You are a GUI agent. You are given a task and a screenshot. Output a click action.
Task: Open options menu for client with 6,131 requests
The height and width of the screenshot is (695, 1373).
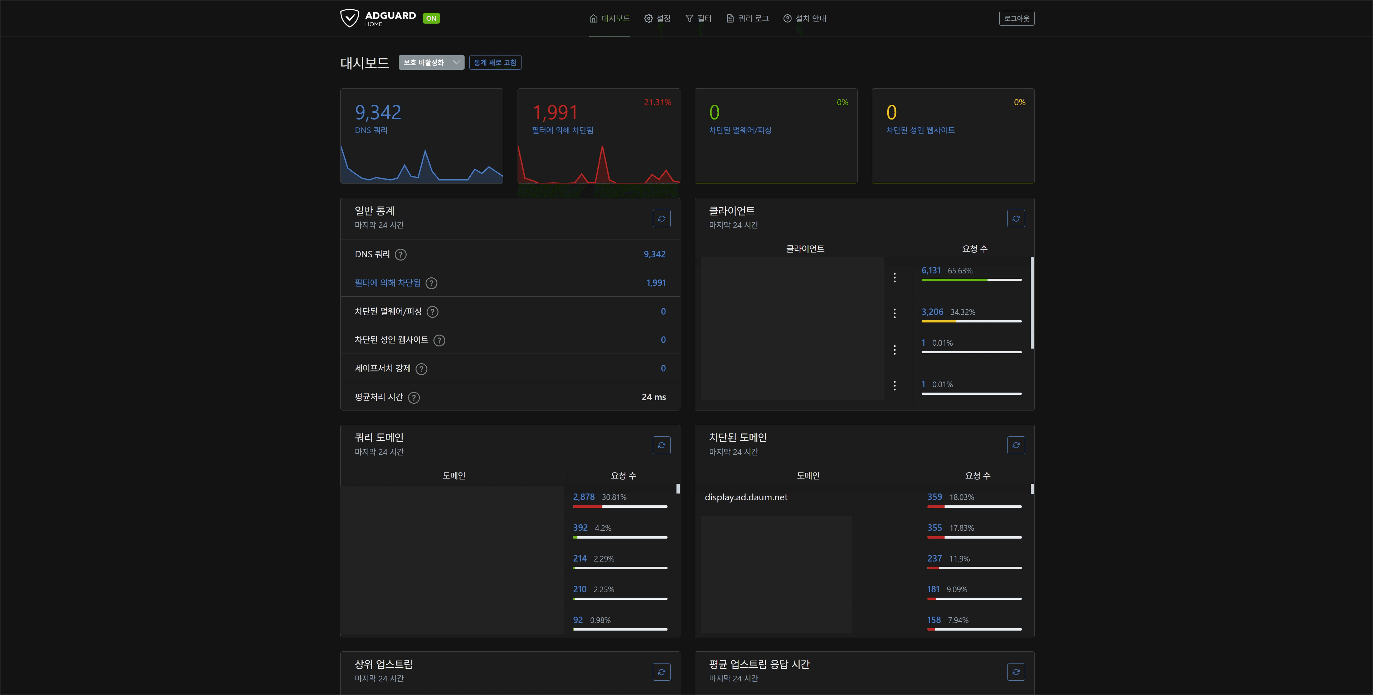(894, 278)
